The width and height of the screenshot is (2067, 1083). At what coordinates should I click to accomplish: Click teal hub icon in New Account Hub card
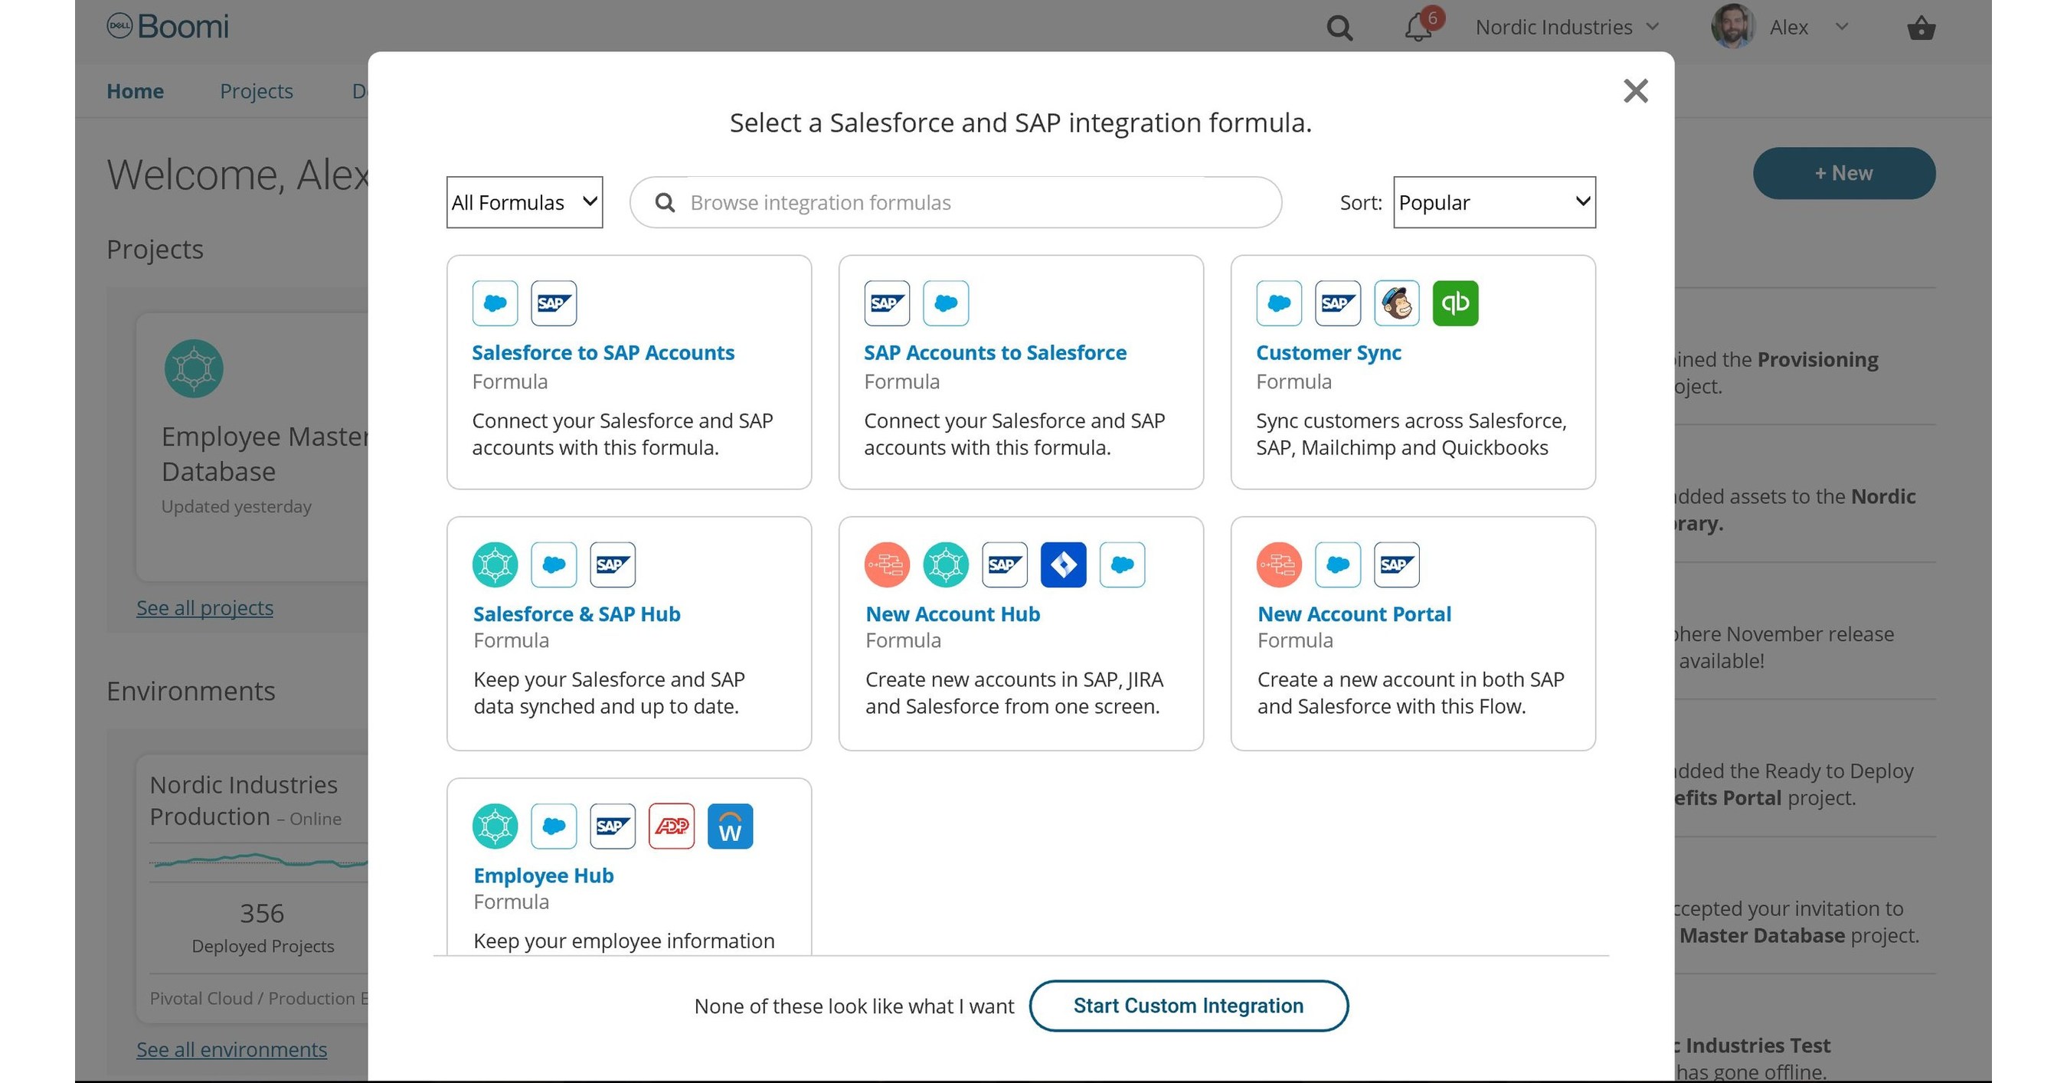(x=946, y=564)
